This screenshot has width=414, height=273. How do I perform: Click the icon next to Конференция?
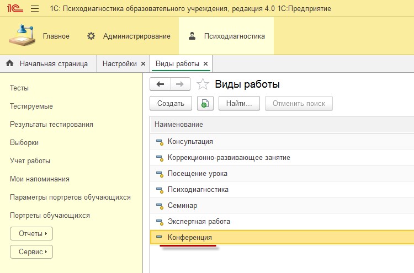point(159,237)
